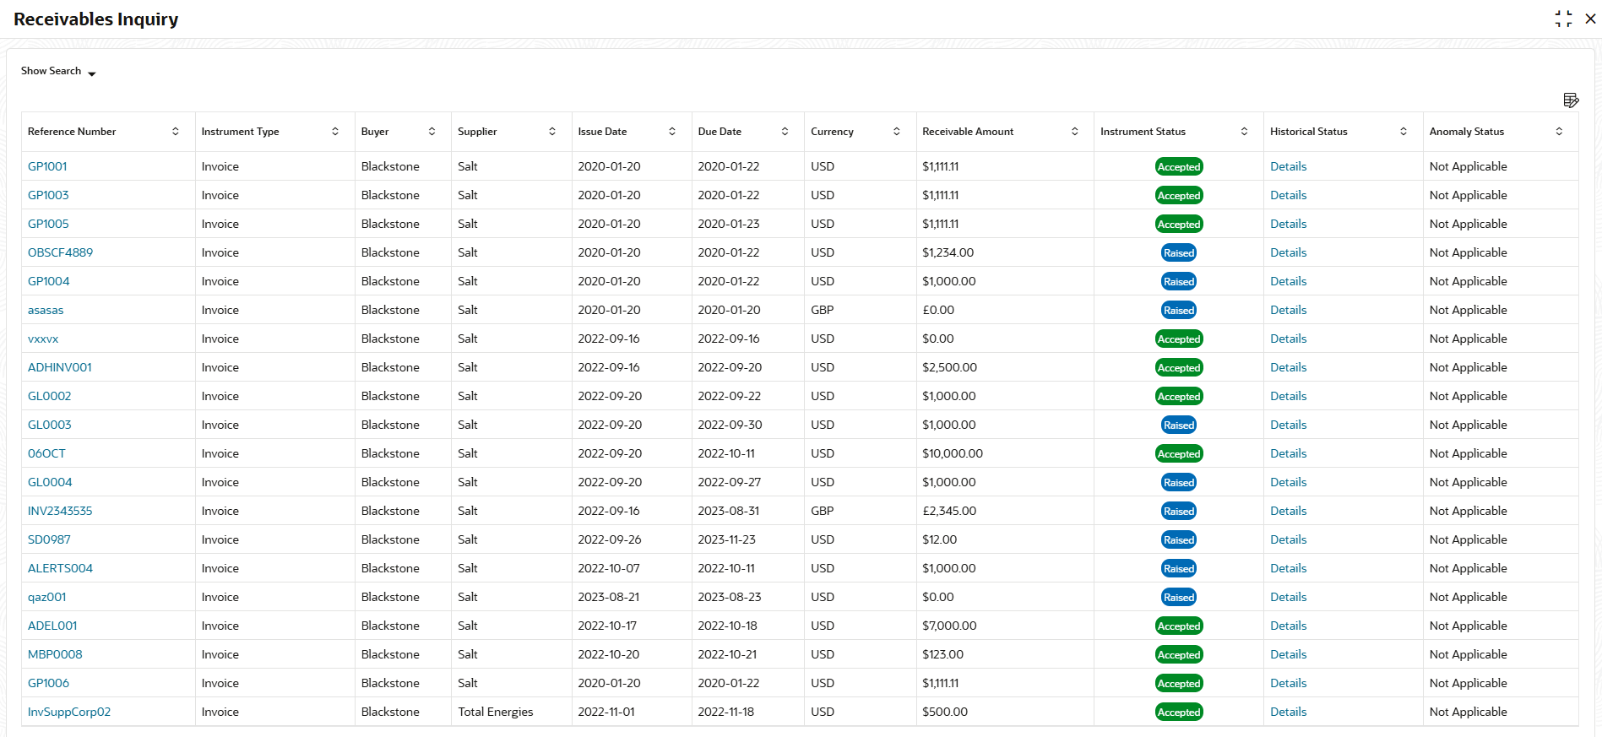Sort by Reference Number column
Image resolution: width=1602 pixels, height=737 pixels.
tap(176, 132)
